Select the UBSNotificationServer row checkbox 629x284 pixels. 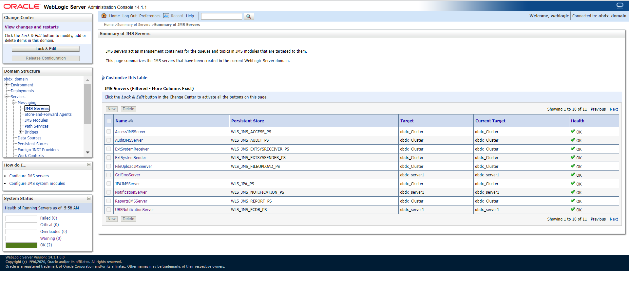109,209
